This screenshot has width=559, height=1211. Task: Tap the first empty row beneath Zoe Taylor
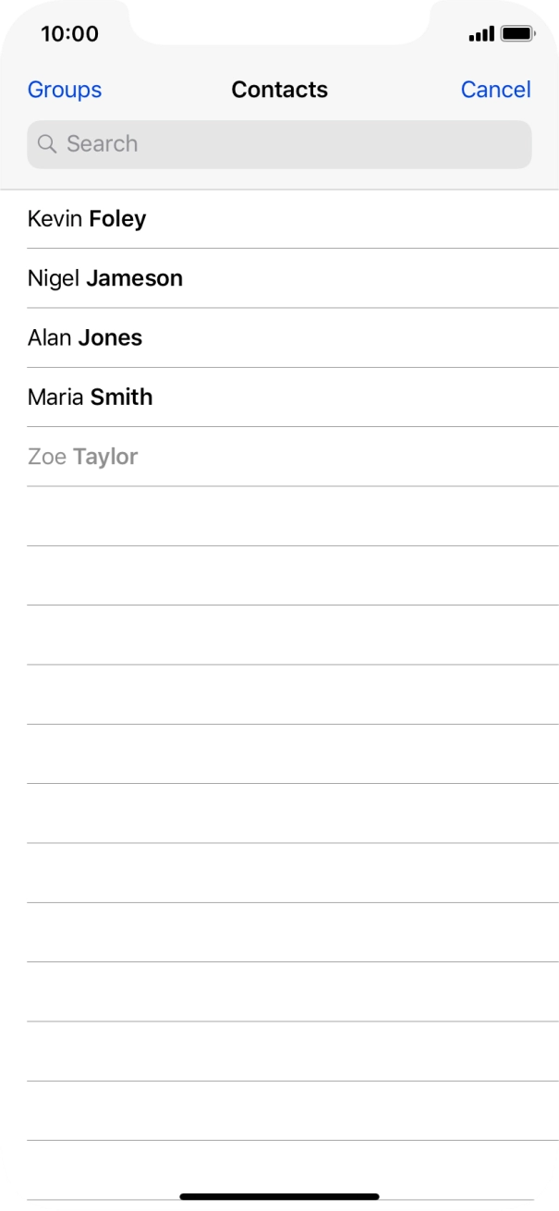click(x=279, y=516)
